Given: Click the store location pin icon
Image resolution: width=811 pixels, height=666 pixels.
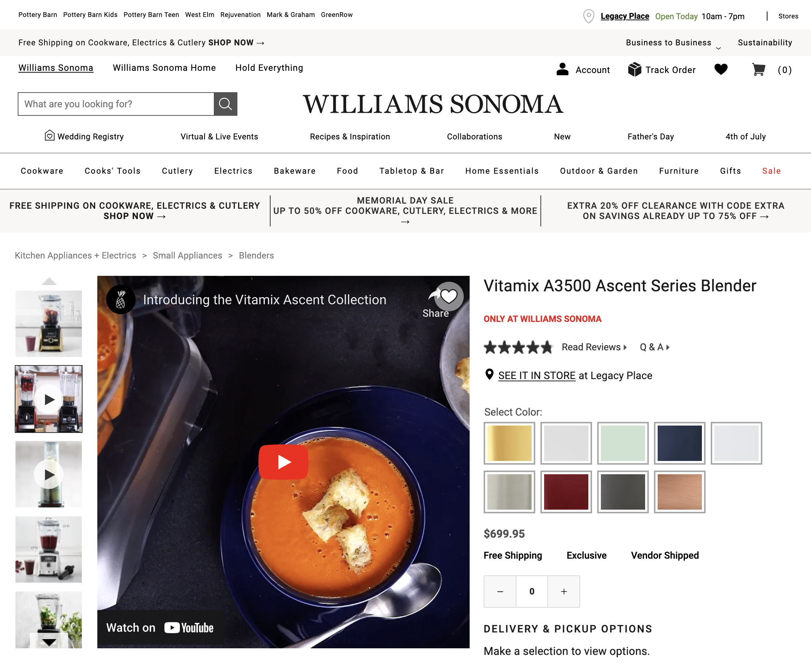Looking at the screenshot, I should pos(589,16).
